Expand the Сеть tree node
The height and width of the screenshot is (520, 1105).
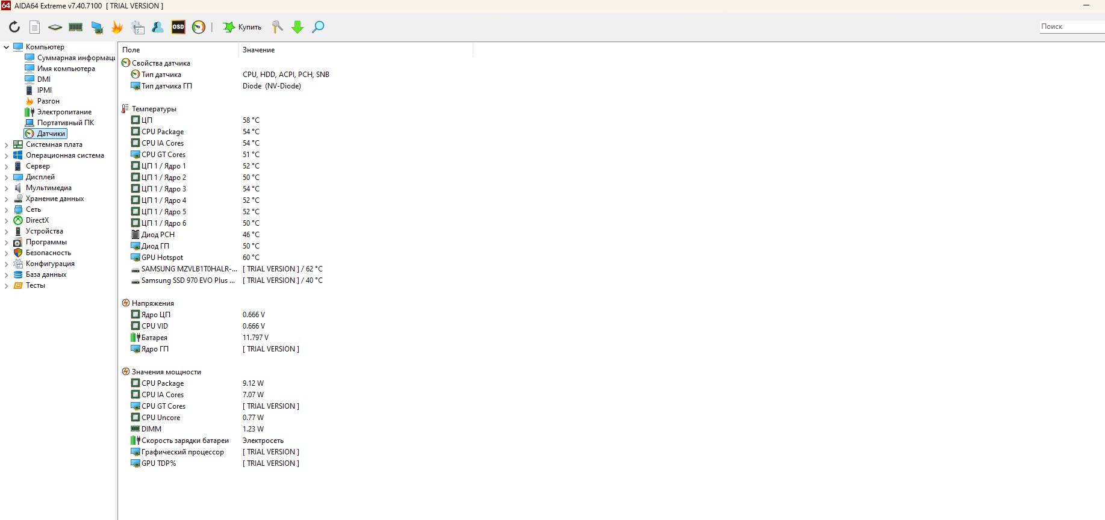[x=7, y=209]
